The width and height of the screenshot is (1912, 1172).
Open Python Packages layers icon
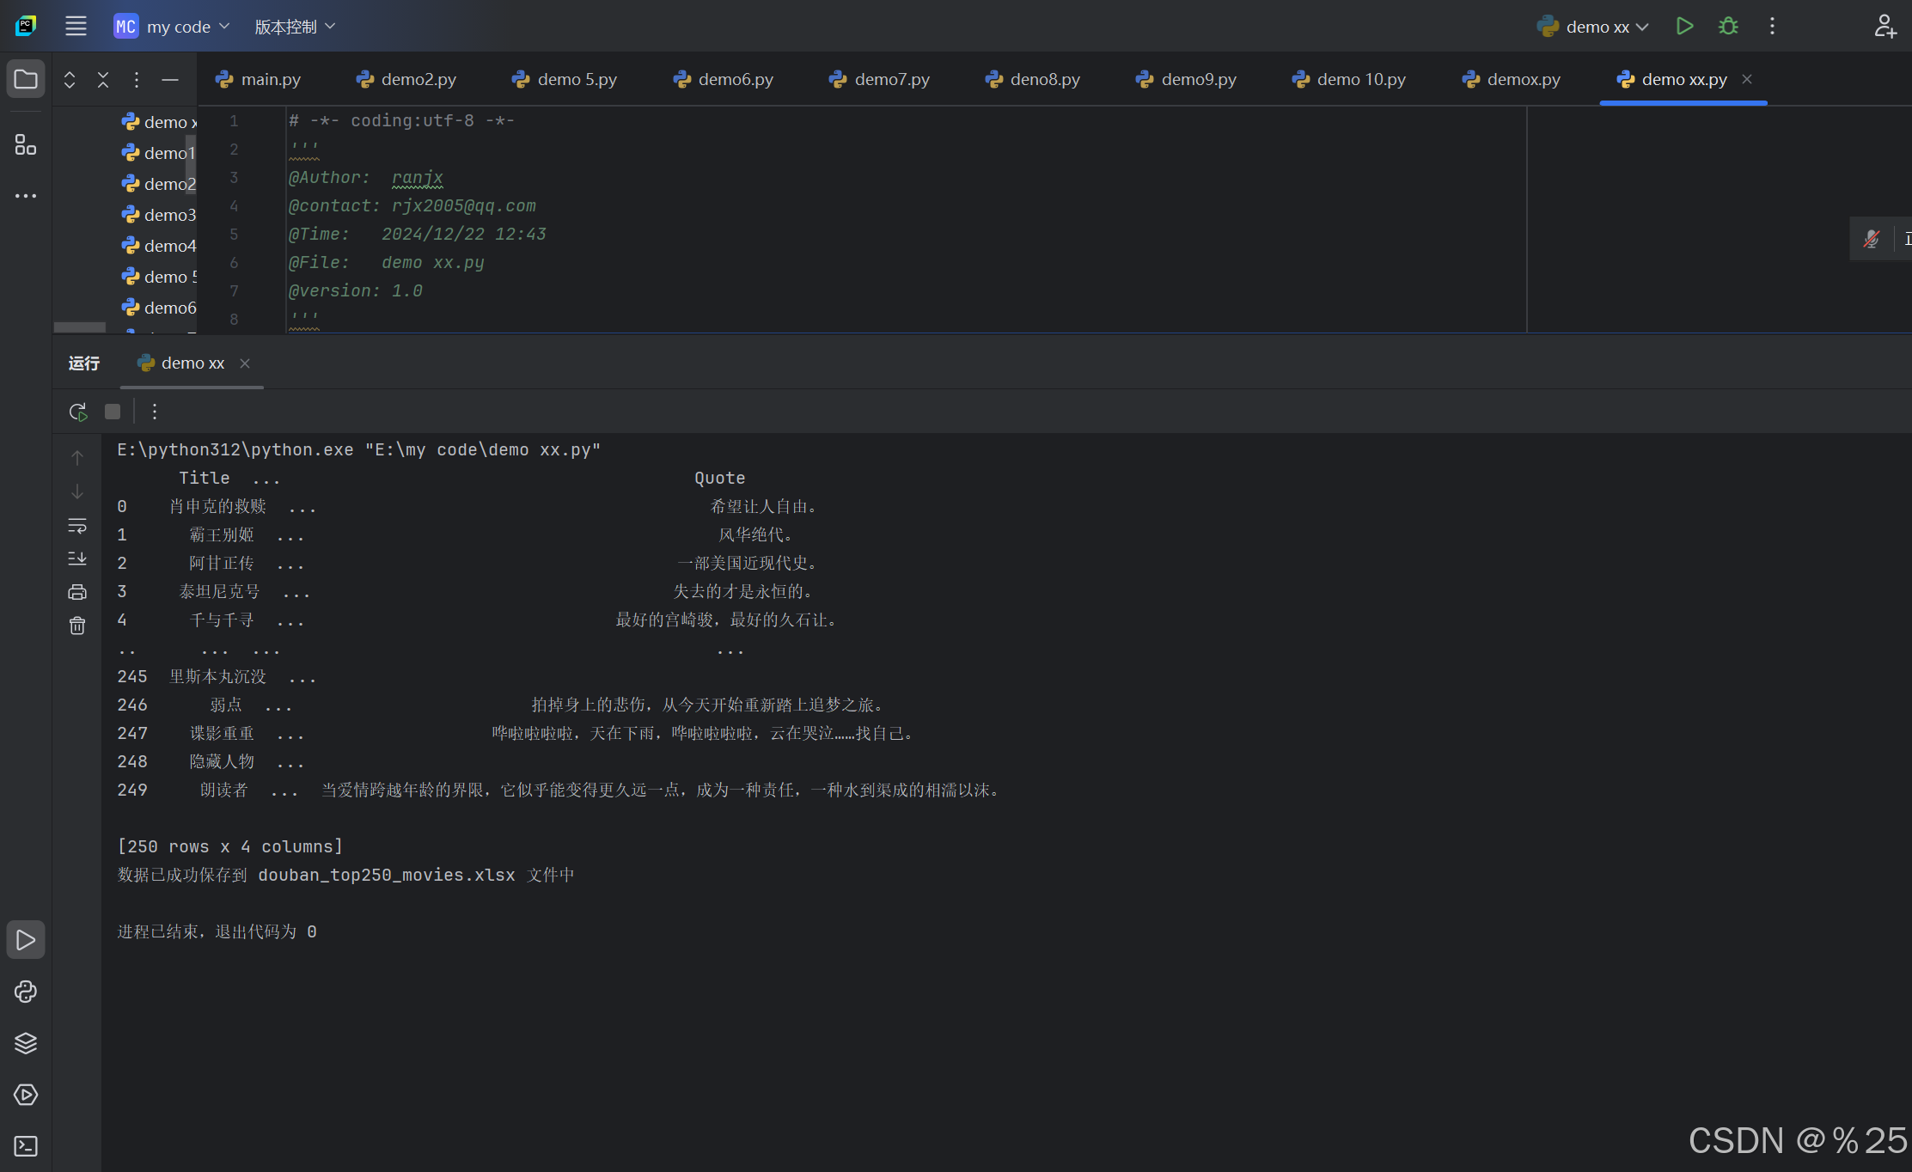click(26, 1043)
